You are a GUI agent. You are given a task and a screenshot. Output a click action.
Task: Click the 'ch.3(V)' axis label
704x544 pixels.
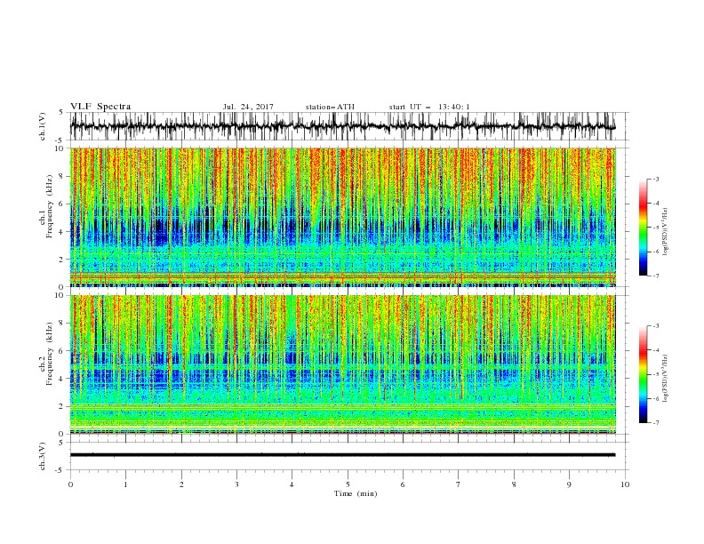coord(43,456)
